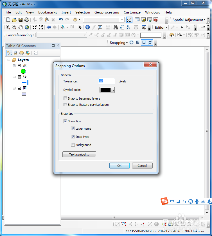Open the Georeferencing dropdown menu
Screen dimensions: 212x236
20,35
